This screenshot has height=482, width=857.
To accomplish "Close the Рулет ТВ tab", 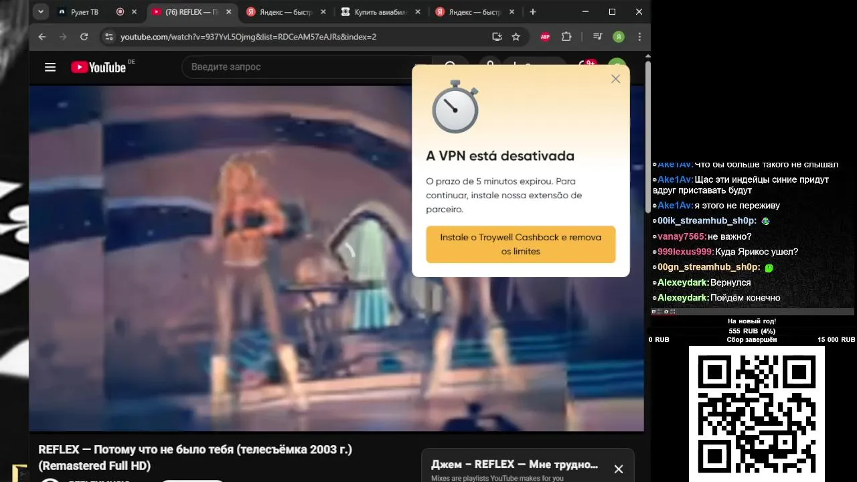I will pos(134,12).
